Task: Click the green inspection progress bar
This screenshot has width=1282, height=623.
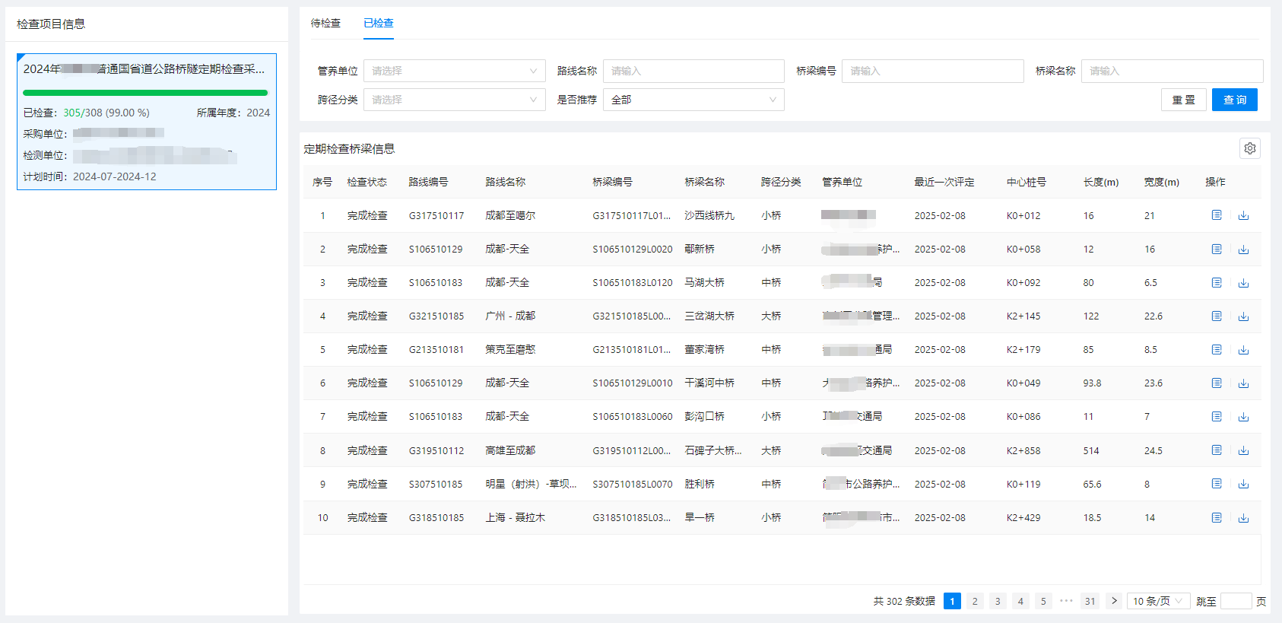Action: [x=145, y=93]
